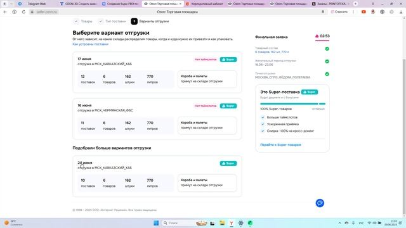The image size is (406, 228).
Task: Click green check next to 16.06 - 23.06 period
Action: (327, 61)
